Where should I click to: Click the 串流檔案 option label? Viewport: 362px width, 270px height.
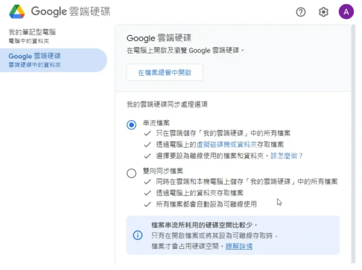tap(156, 123)
